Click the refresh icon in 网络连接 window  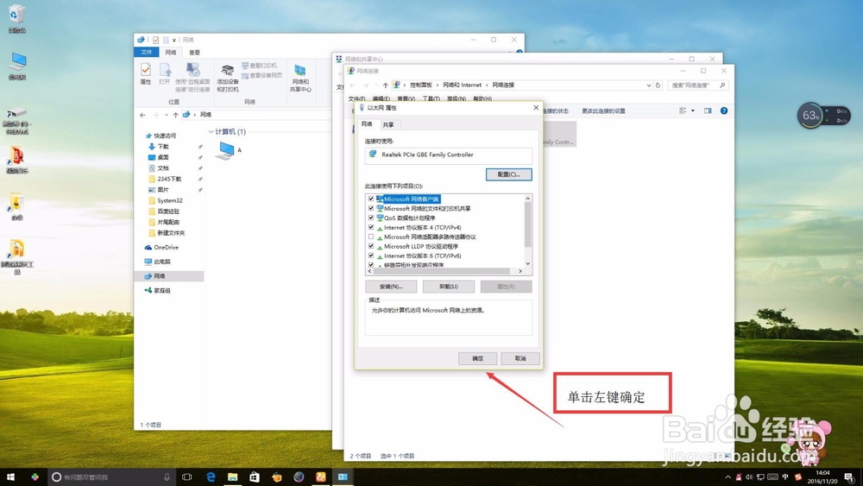pyautogui.click(x=658, y=85)
